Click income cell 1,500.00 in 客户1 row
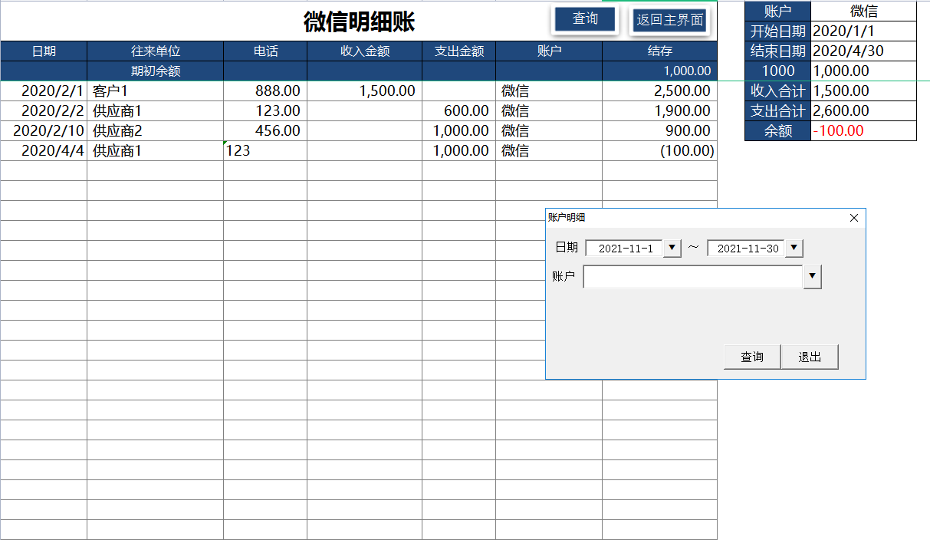The image size is (930, 540). coord(365,91)
